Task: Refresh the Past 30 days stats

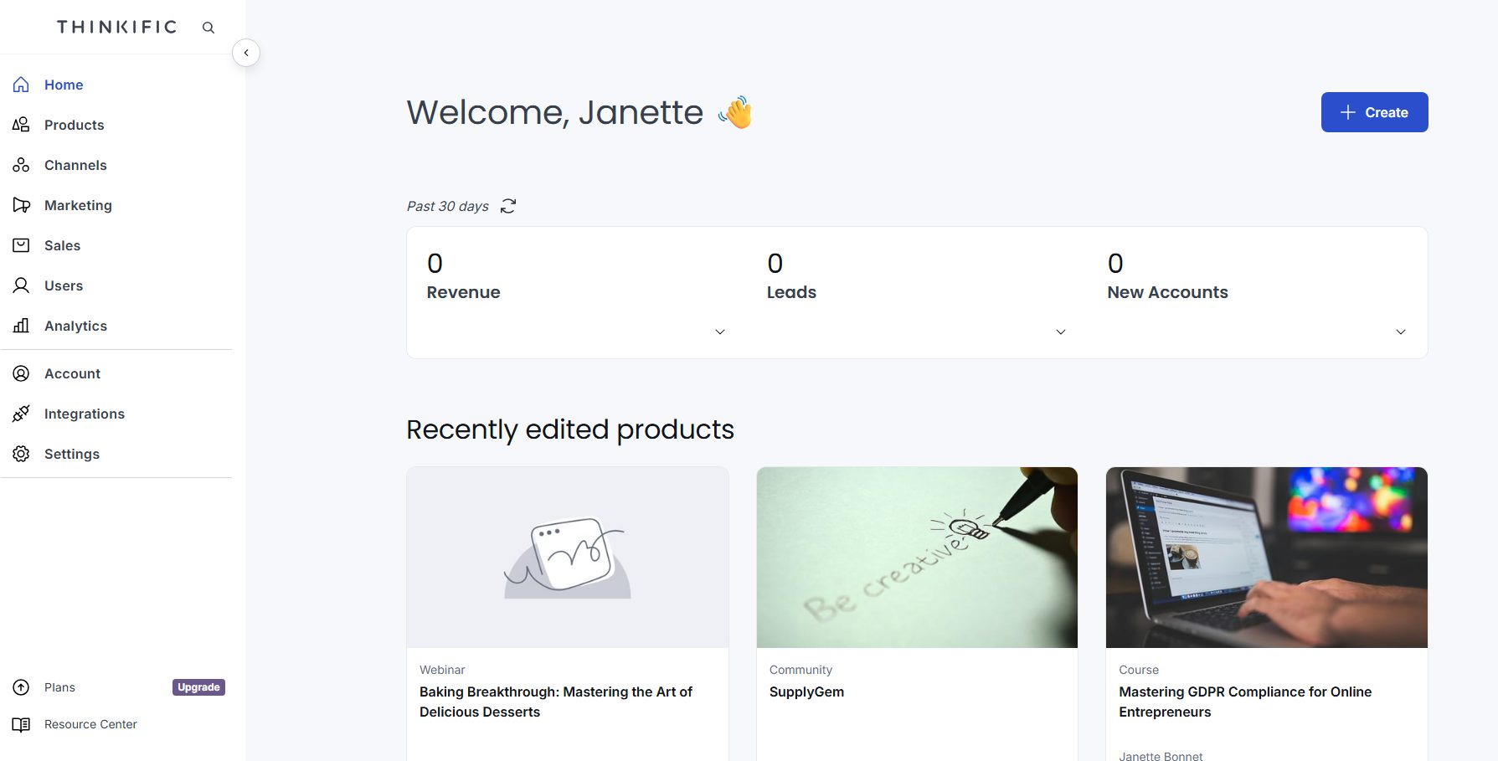Action: point(508,206)
